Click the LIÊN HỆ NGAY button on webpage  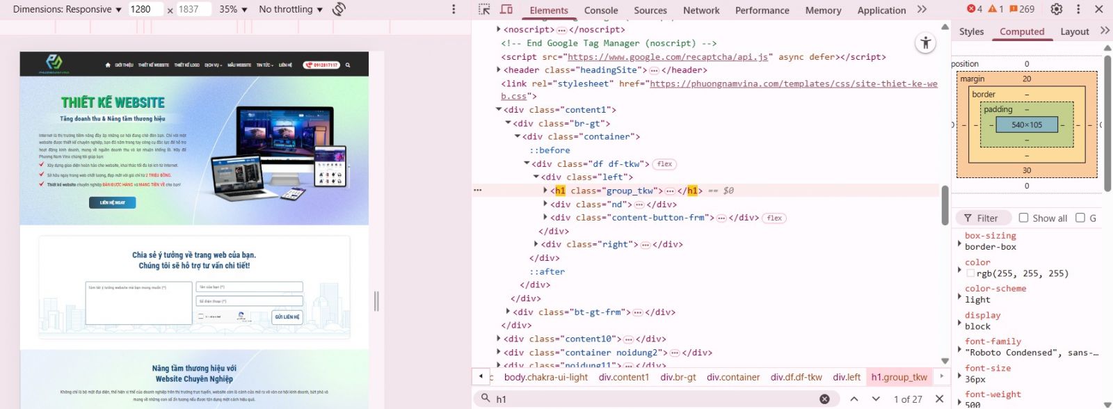pyautogui.click(x=112, y=202)
